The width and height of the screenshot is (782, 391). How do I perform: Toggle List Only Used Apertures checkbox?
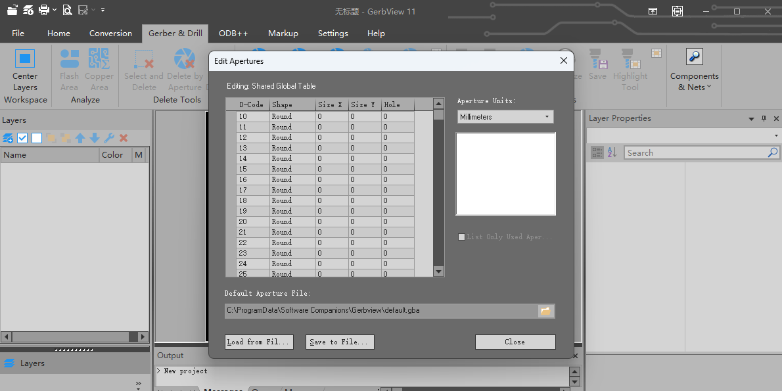[x=461, y=237]
